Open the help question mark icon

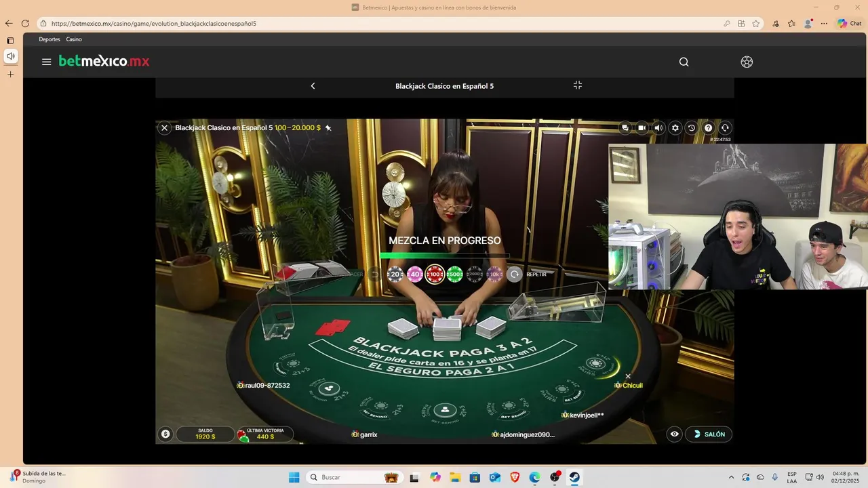point(708,127)
